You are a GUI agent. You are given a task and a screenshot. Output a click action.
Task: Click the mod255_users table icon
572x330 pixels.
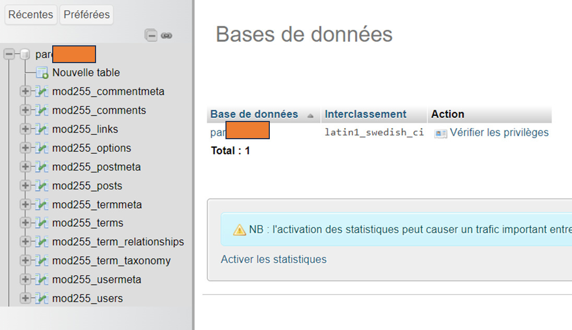[42, 298]
